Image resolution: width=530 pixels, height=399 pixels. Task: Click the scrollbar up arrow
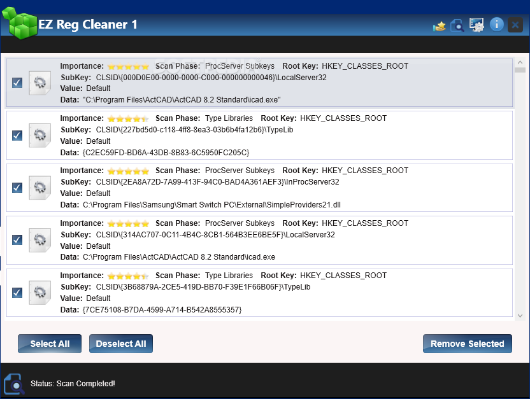tap(520, 62)
